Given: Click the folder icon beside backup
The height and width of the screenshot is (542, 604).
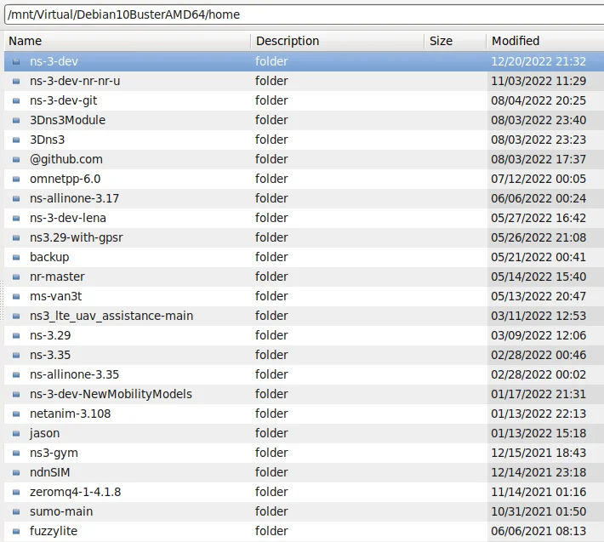Looking at the screenshot, I should coord(16,257).
